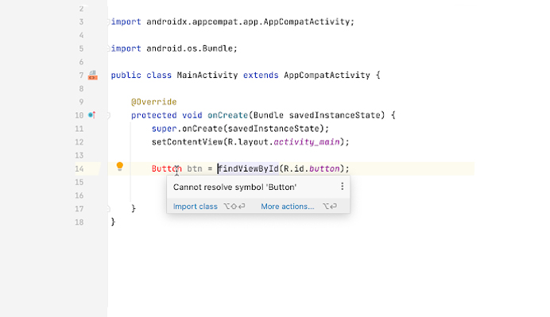Image resolution: width=550 pixels, height=317 pixels.
Task: Click the '@Override' annotation
Action: (x=153, y=102)
